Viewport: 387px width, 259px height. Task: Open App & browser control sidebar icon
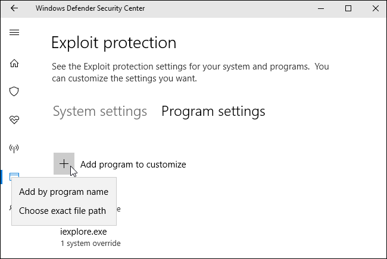tap(14, 176)
